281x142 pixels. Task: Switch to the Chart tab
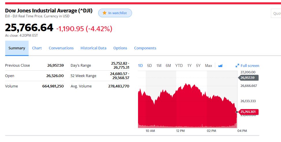click(x=37, y=48)
